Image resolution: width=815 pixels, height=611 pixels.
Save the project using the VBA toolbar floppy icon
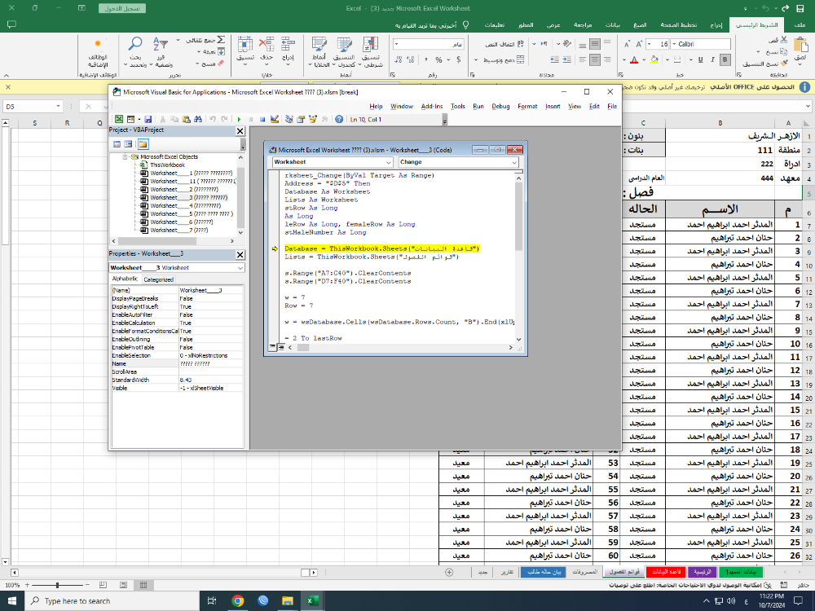(148, 120)
